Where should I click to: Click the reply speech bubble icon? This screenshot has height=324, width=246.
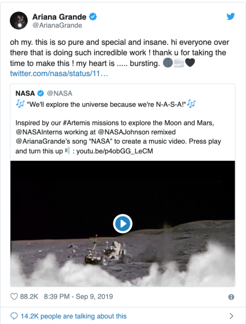pyautogui.click(x=14, y=316)
